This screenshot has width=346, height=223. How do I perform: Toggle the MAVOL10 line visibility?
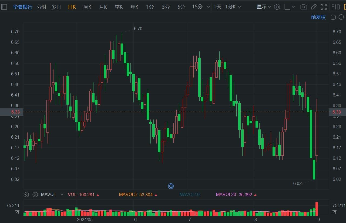(190, 195)
